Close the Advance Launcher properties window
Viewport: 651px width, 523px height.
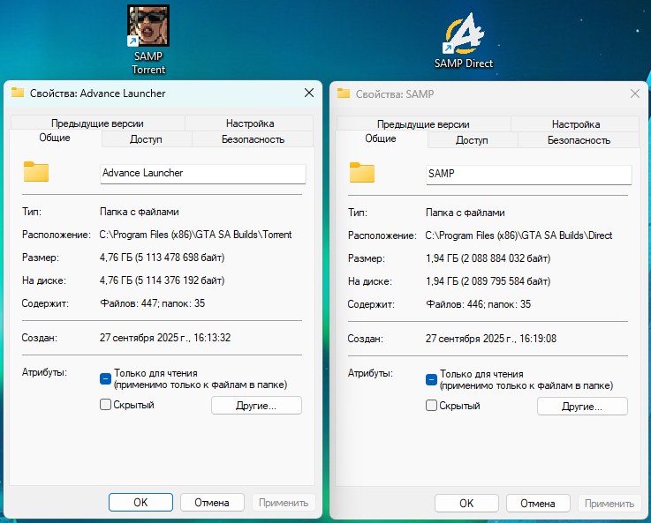click(309, 93)
